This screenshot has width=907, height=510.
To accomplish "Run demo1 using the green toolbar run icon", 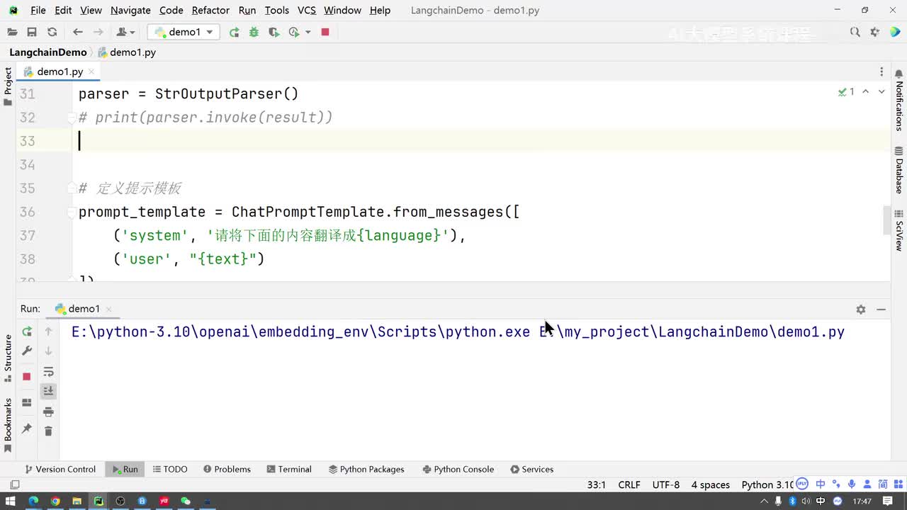I will pyautogui.click(x=234, y=32).
